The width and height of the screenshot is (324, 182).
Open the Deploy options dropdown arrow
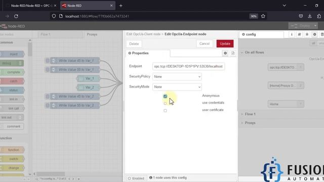315,26
